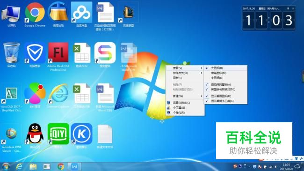Expand the 排序方式(O) sort by submenu

coord(185,73)
